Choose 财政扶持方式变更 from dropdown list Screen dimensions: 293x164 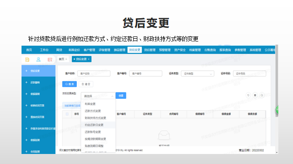click(98, 118)
